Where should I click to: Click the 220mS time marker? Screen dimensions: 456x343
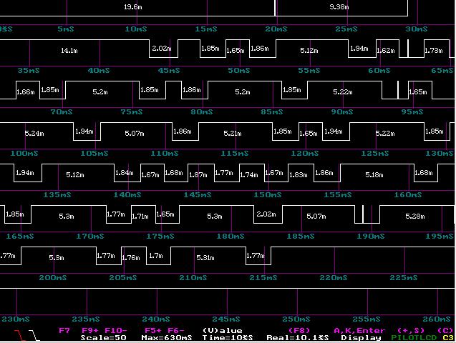(x=334, y=278)
